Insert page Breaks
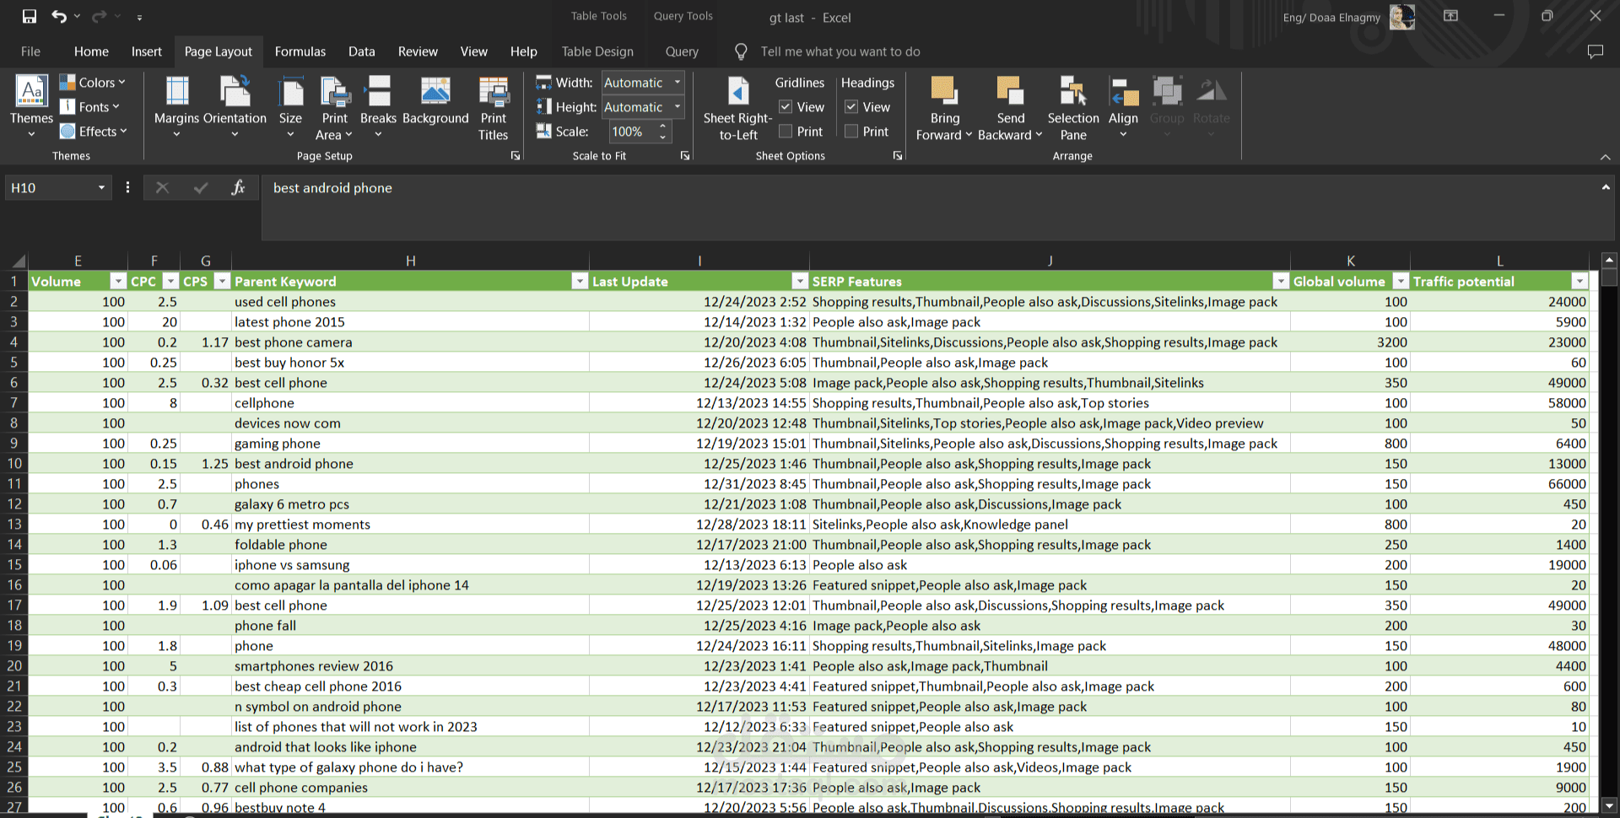Image resolution: width=1620 pixels, height=818 pixels. click(x=378, y=105)
